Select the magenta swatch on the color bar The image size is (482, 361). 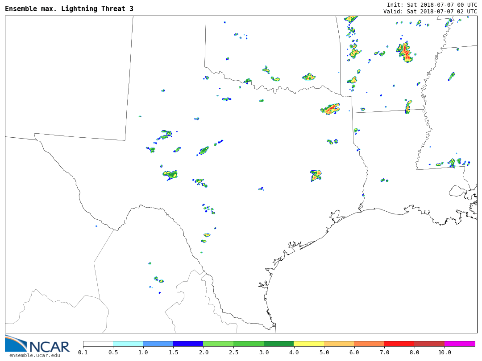click(460, 344)
